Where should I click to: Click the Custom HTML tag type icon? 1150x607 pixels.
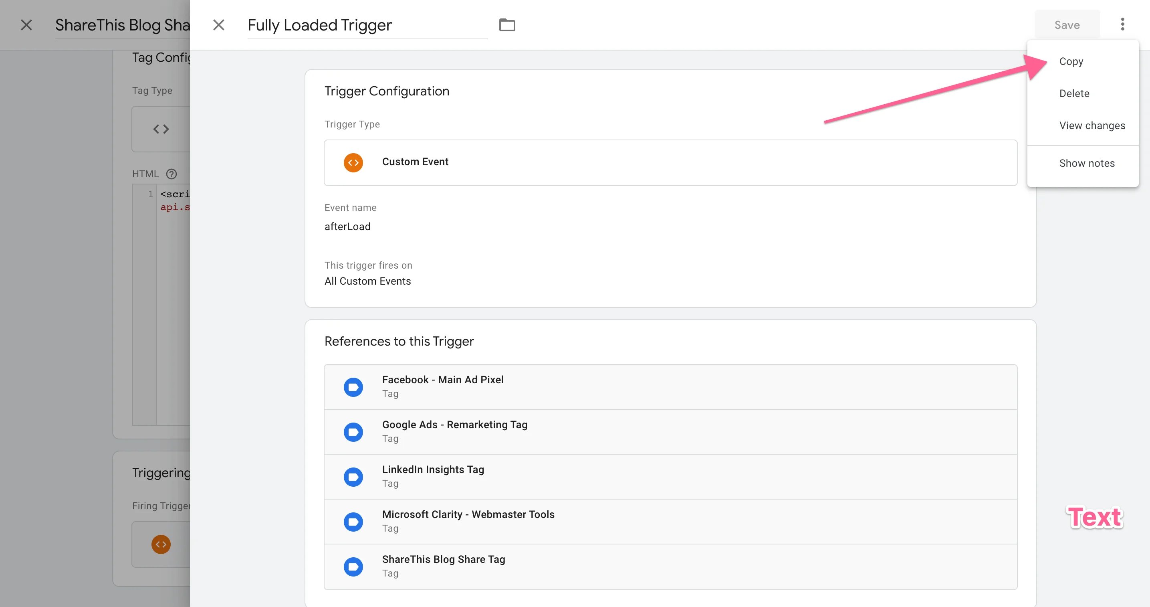point(161,129)
